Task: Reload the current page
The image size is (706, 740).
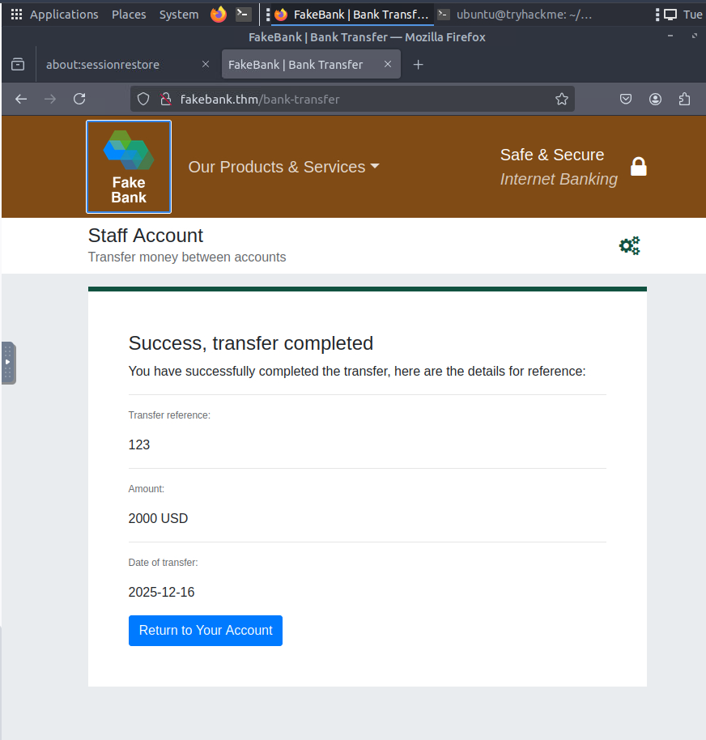Action: click(x=79, y=99)
